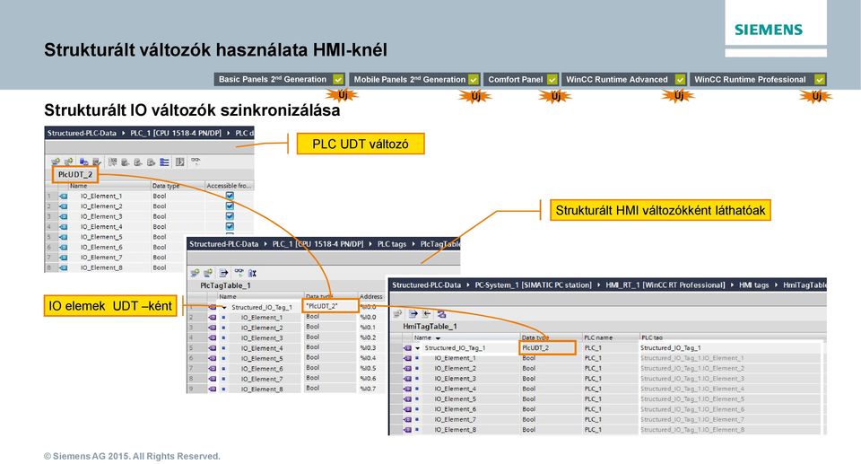Click Structured-PLC-Data breadcrumb in the PlcUDT_2 window

[x=82, y=133]
